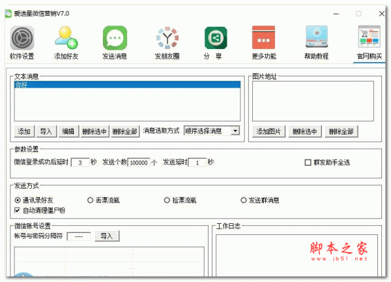Click 删除选中 under image addresses

pos(305,131)
